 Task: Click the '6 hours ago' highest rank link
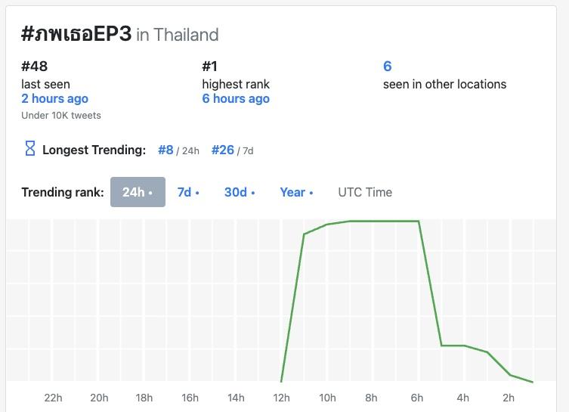236,98
